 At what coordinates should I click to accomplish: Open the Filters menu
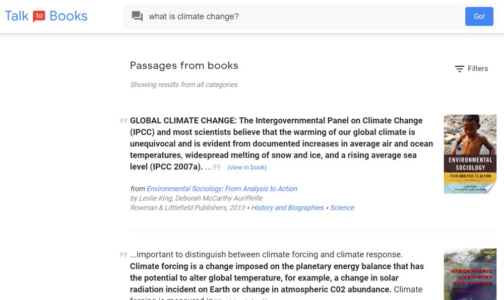click(x=471, y=69)
